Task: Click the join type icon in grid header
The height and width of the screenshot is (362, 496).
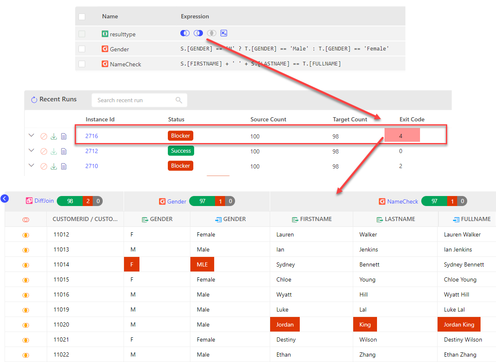Action: tap(25, 219)
